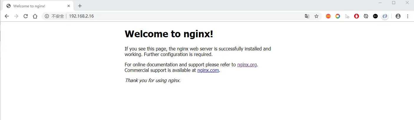Viewport: 414px width, 120px height.
Task: View site information for the insecure connection
Action: (47, 16)
